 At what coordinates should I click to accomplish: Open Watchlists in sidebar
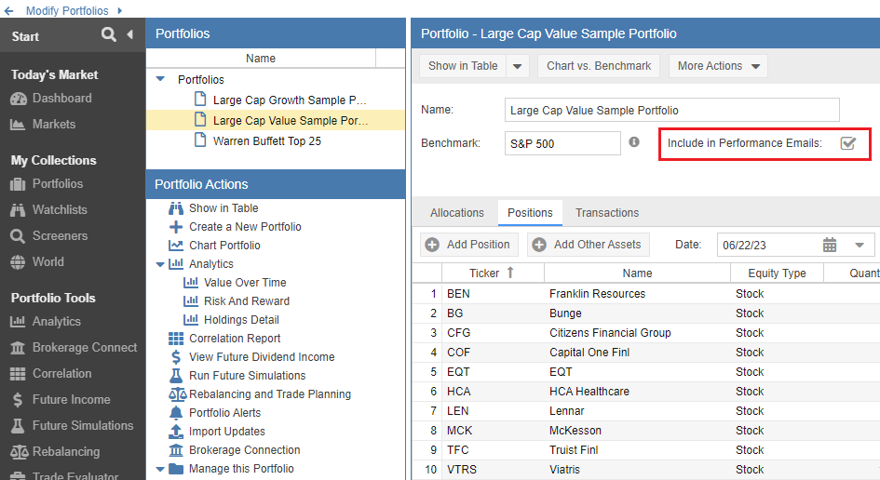[x=48, y=209]
